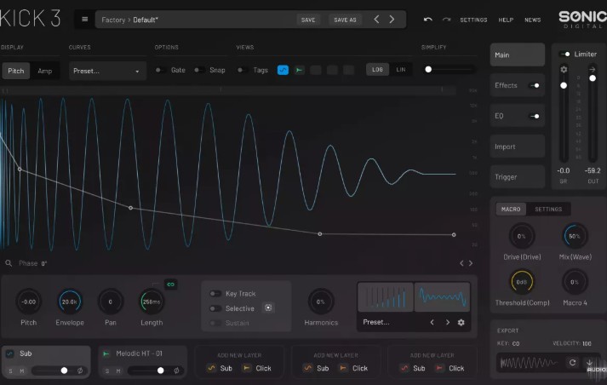Image resolution: width=607 pixels, height=385 pixels.
Task: Click the SAVE button
Action: pyautogui.click(x=308, y=20)
